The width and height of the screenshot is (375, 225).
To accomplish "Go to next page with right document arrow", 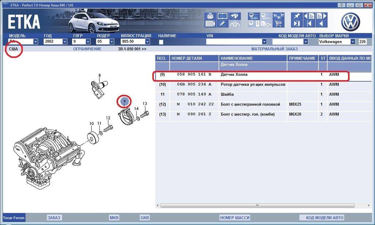I will (322, 16).
